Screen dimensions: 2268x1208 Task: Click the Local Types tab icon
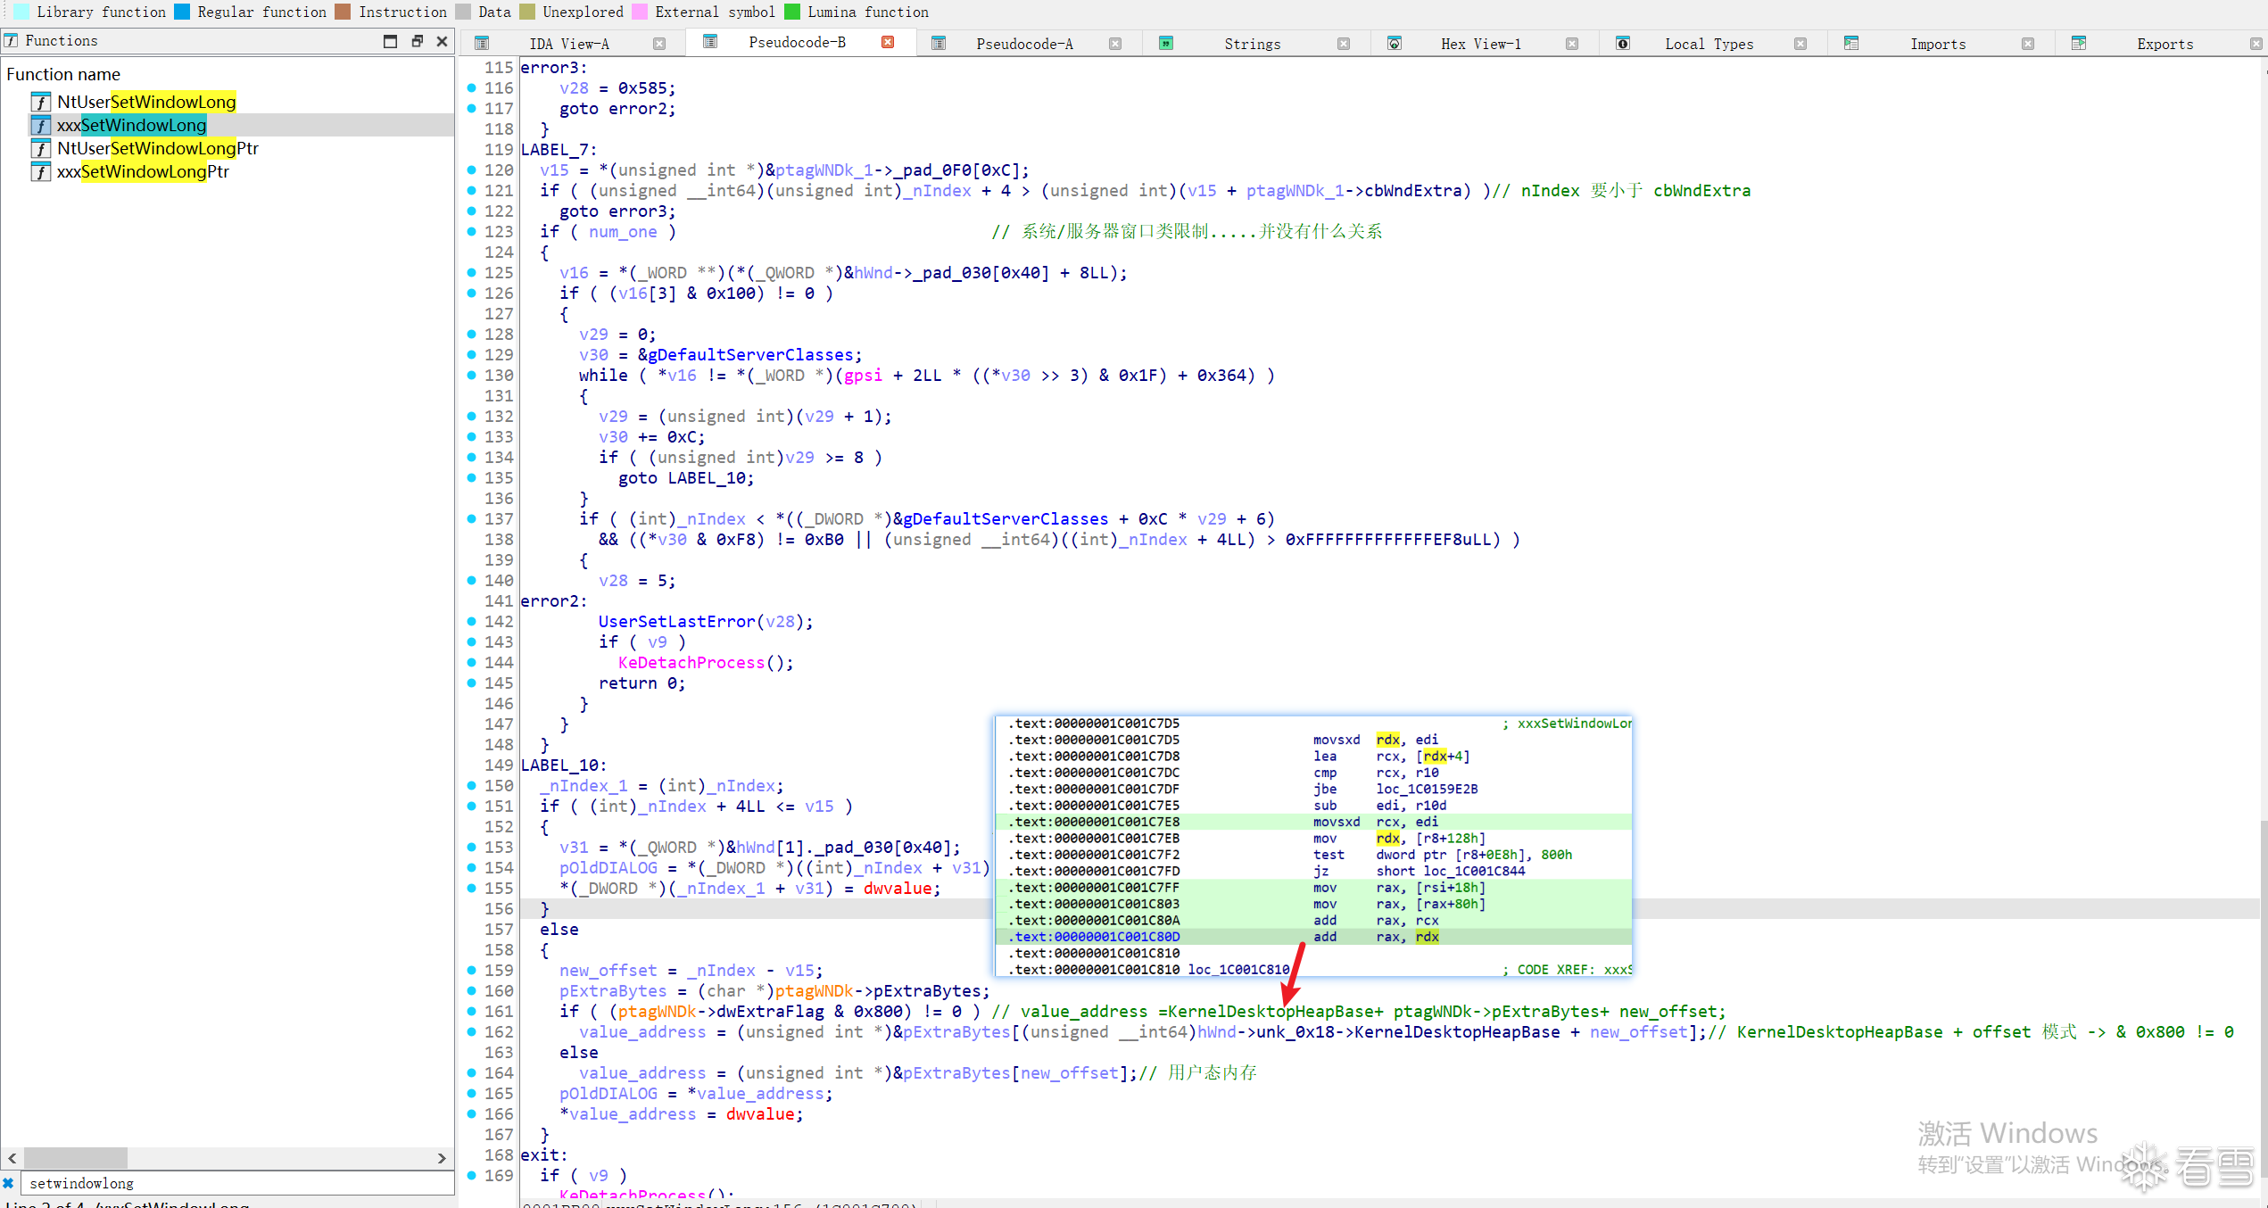(x=1623, y=44)
